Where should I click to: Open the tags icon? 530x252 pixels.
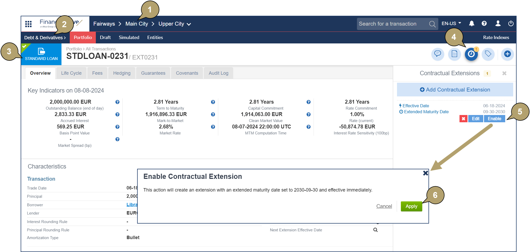coord(488,54)
